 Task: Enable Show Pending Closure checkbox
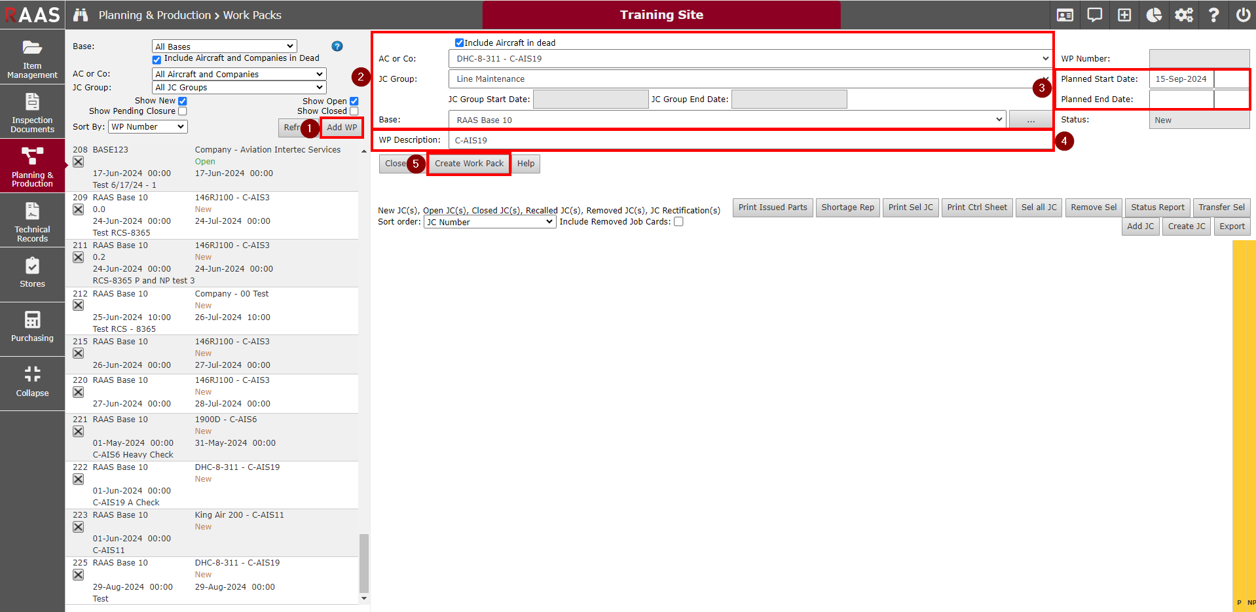(x=183, y=111)
